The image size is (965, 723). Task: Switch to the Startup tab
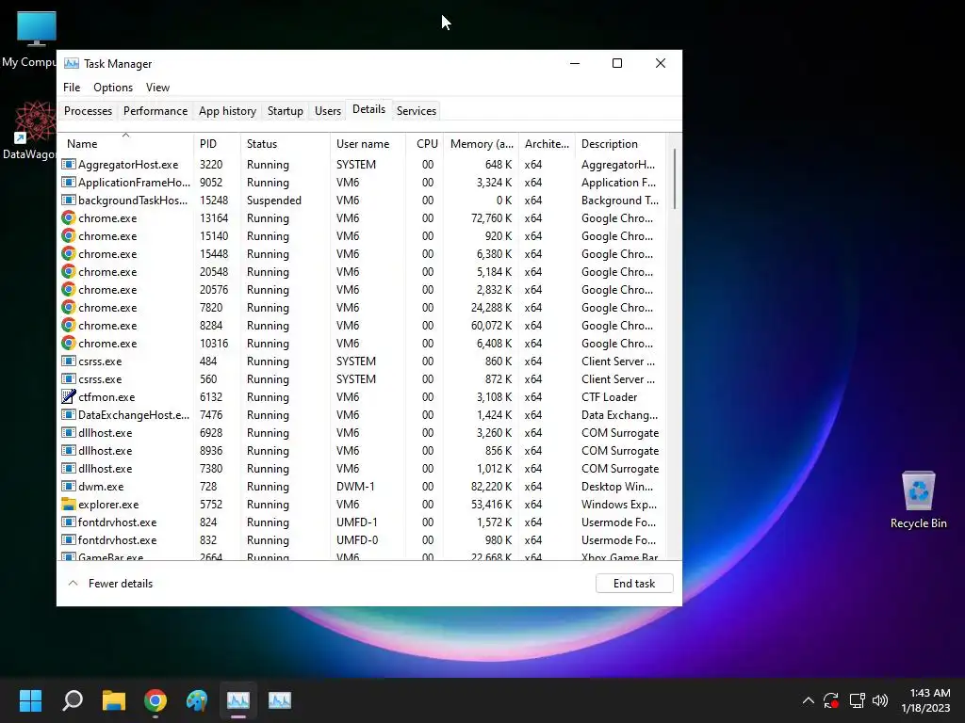click(285, 111)
